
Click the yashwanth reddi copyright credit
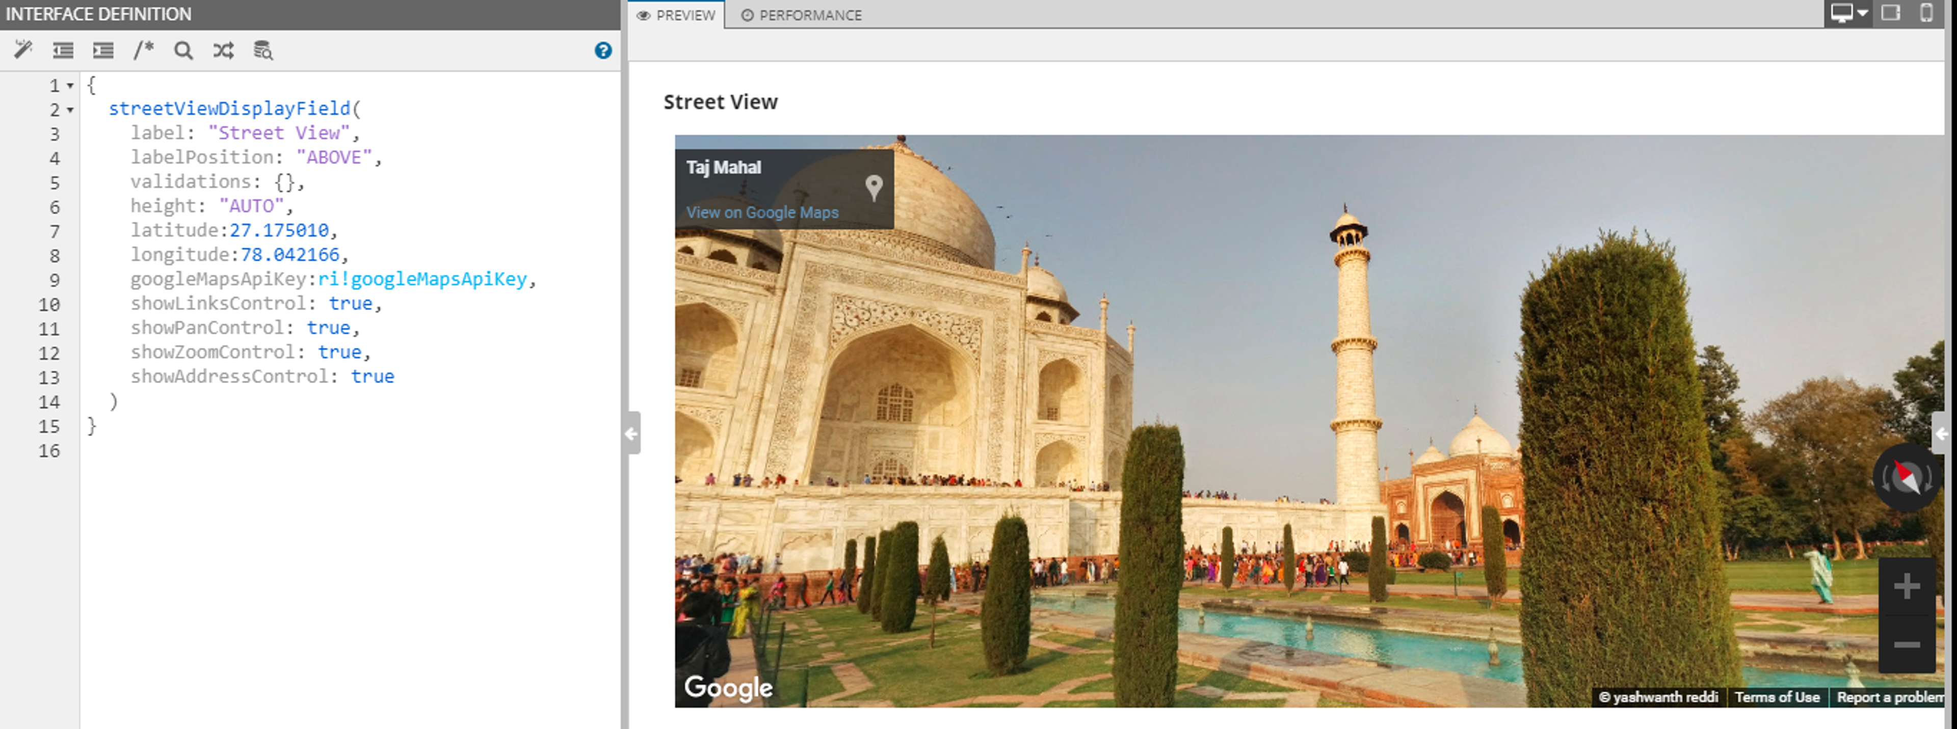tap(1658, 697)
